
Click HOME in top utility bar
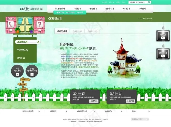coord(104,2)
